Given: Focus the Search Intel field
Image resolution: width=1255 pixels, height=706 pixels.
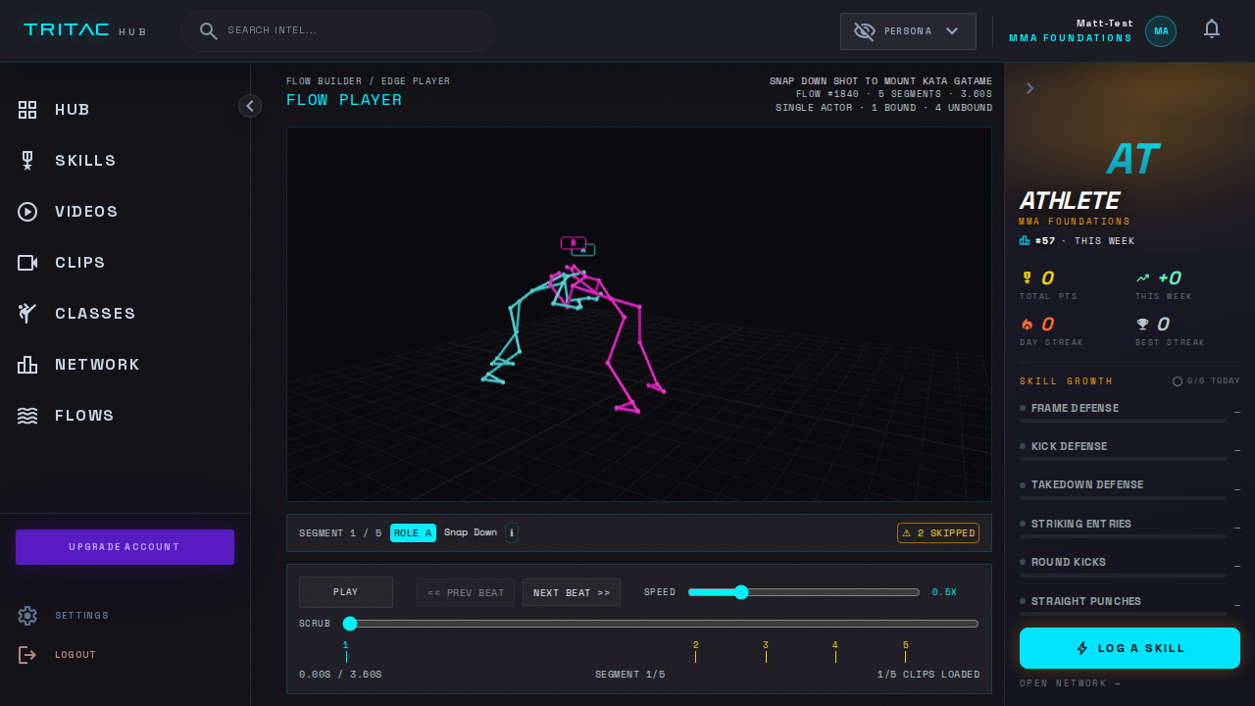Looking at the screenshot, I should pos(338,31).
